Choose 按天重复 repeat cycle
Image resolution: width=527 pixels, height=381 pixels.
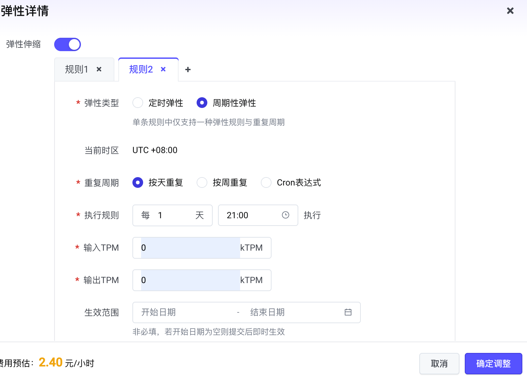pos(138,182)
